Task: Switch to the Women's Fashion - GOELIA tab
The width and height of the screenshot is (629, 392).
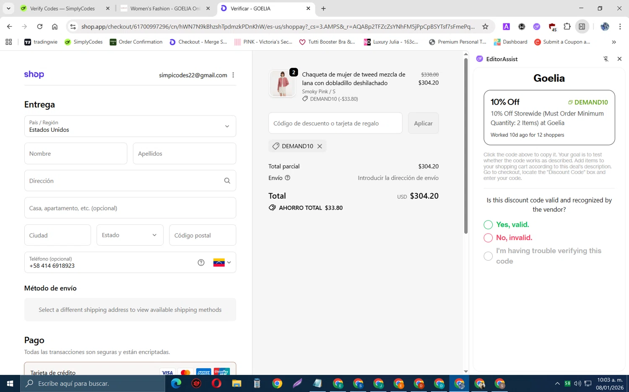Action: click(x=165, y=8)
